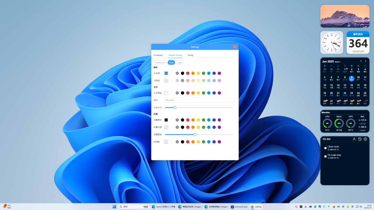Image resolution: width=374 pixels, height=210 pixels.
Task: Add a new task in TO-DO widget
Action: tap(365, 139)
